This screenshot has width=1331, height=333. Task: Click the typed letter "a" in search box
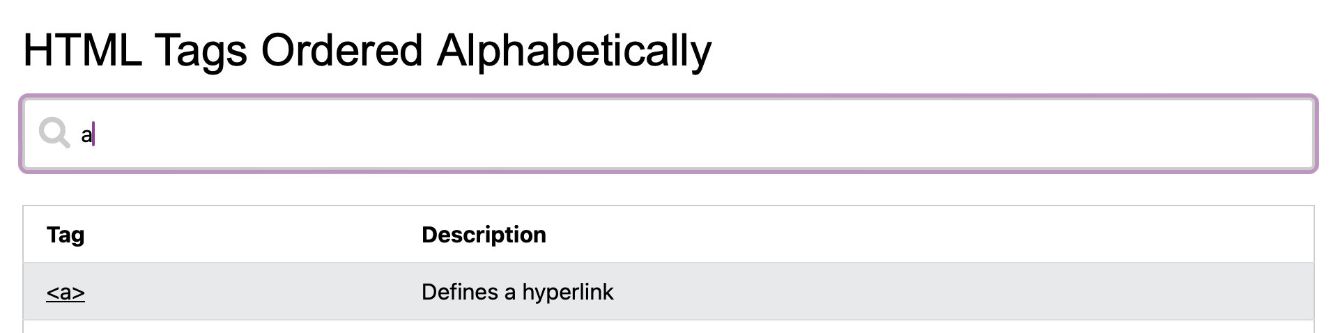coord(86,134)
